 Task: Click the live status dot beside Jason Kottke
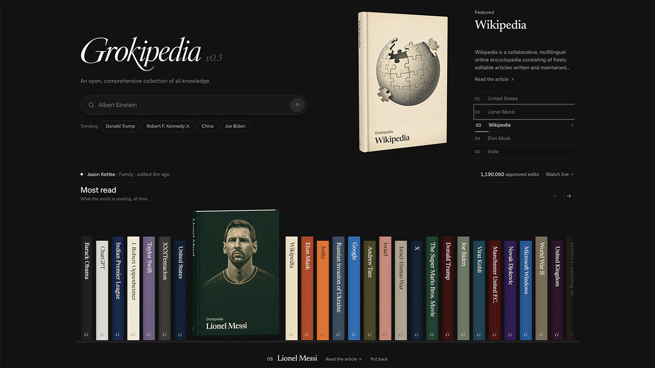tap(82, 174)
